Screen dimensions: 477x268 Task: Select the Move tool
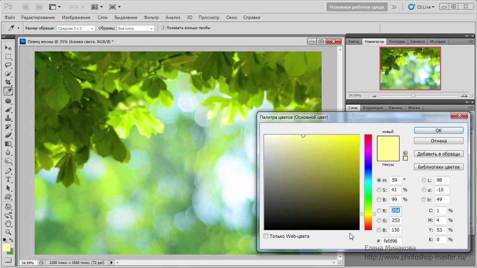click(x=8, y=48)
